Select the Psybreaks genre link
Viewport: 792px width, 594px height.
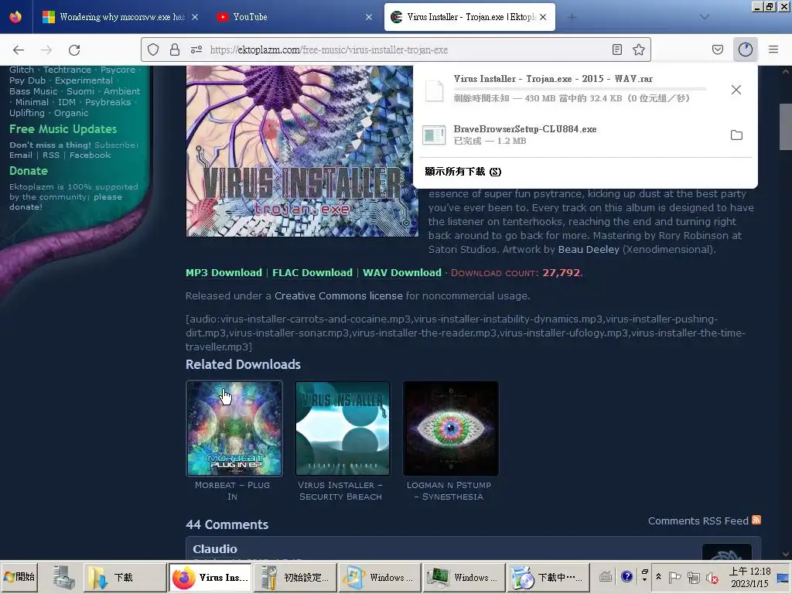108,102
